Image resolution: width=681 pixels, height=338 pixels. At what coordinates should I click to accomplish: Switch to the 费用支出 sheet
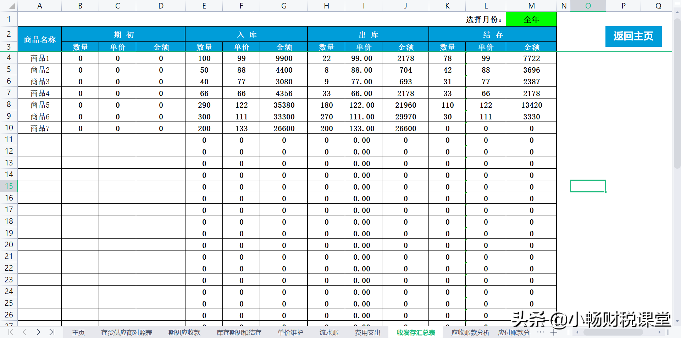[x=368, y=332]
